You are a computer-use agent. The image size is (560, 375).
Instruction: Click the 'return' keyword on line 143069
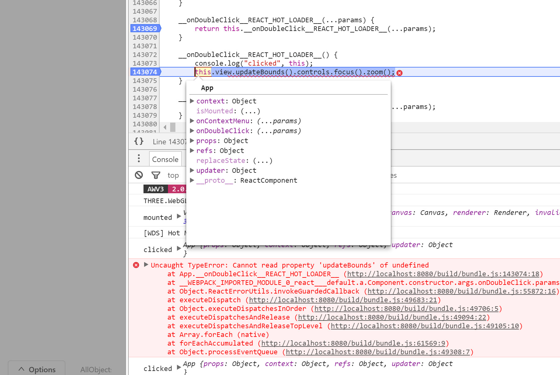(x=207, y=28)
